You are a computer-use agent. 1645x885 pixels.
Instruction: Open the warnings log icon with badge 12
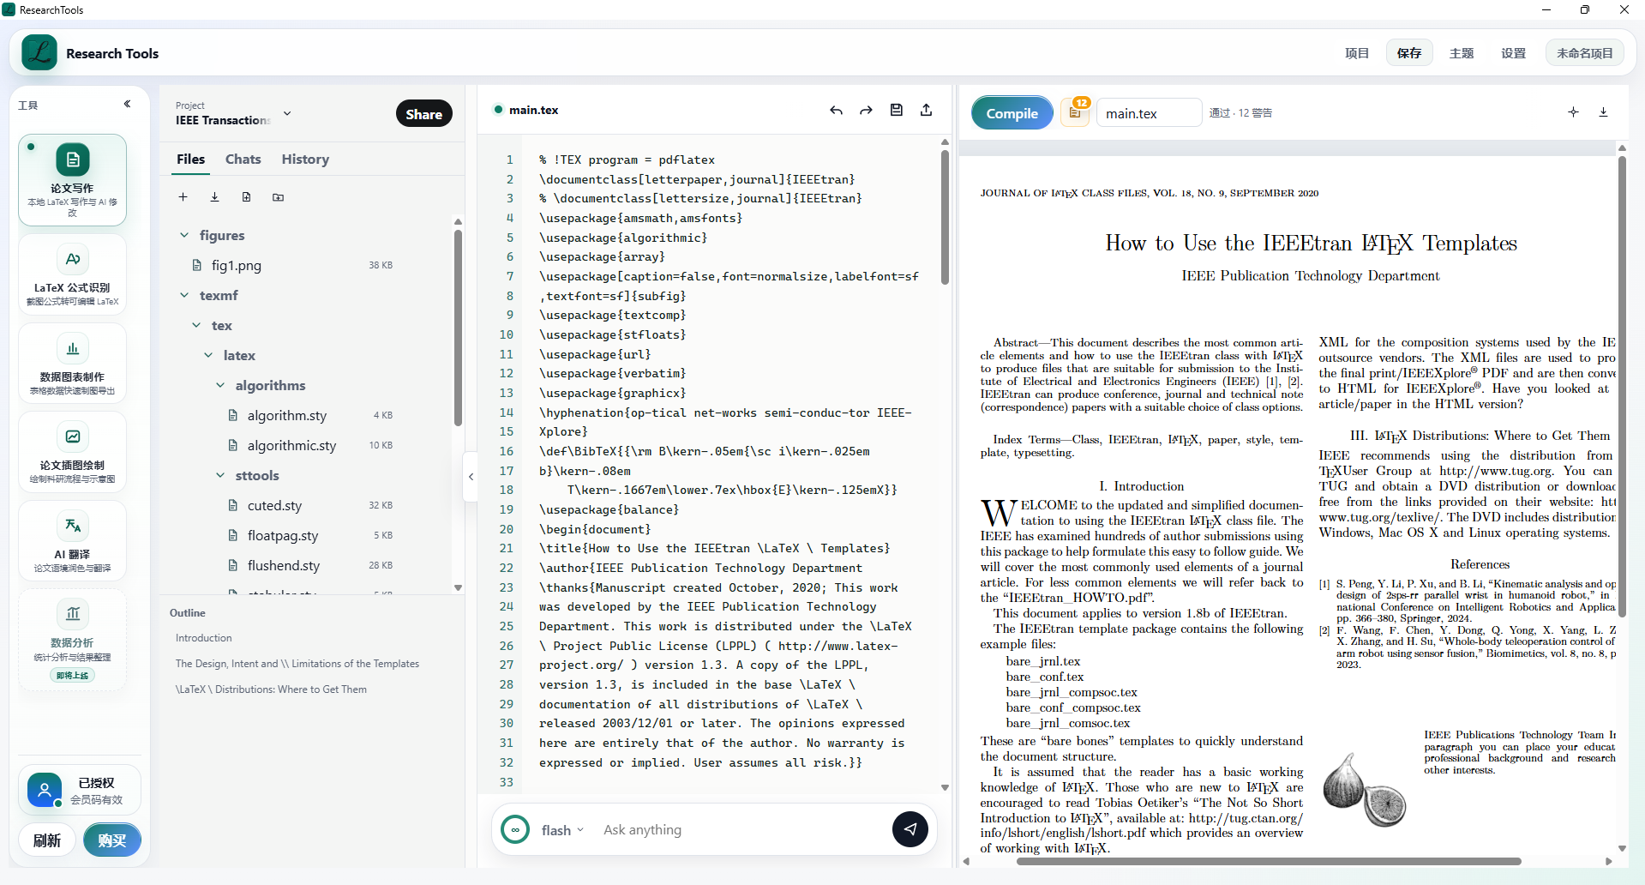(1075, 112)
